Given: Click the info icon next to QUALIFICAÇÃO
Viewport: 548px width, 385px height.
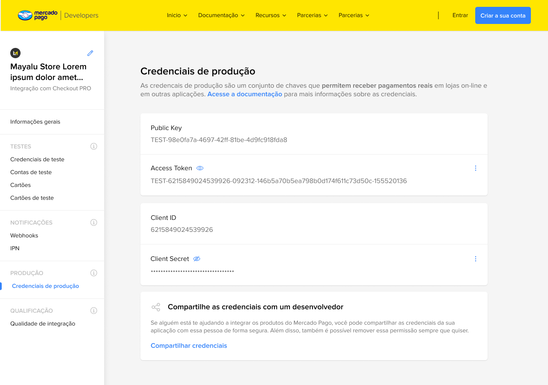Looking at the screenshot, I should pos(94,311).
